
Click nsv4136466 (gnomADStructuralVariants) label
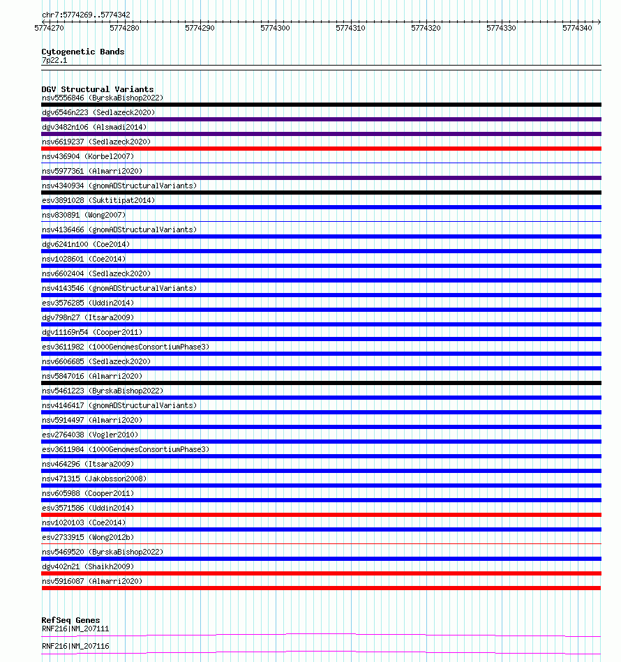[119, 230]
